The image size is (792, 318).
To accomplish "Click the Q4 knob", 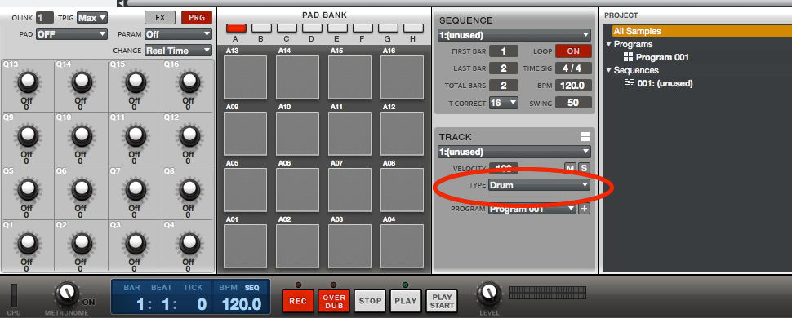I will 189,242.
